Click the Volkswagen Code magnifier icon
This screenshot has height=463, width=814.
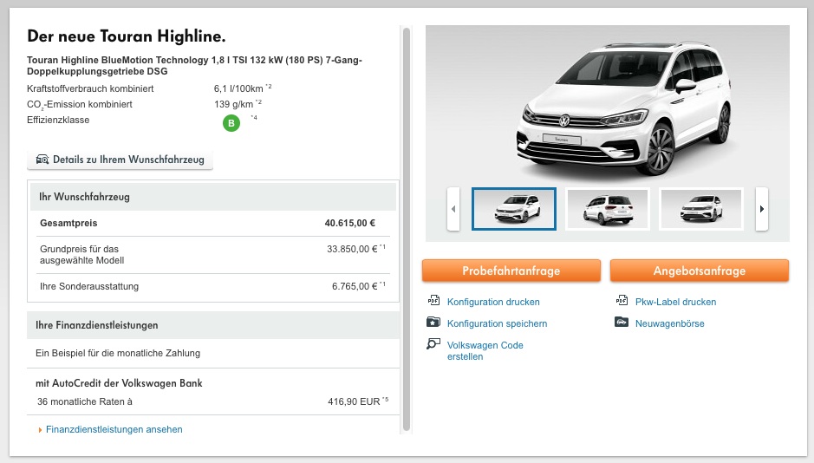(433, 343)
